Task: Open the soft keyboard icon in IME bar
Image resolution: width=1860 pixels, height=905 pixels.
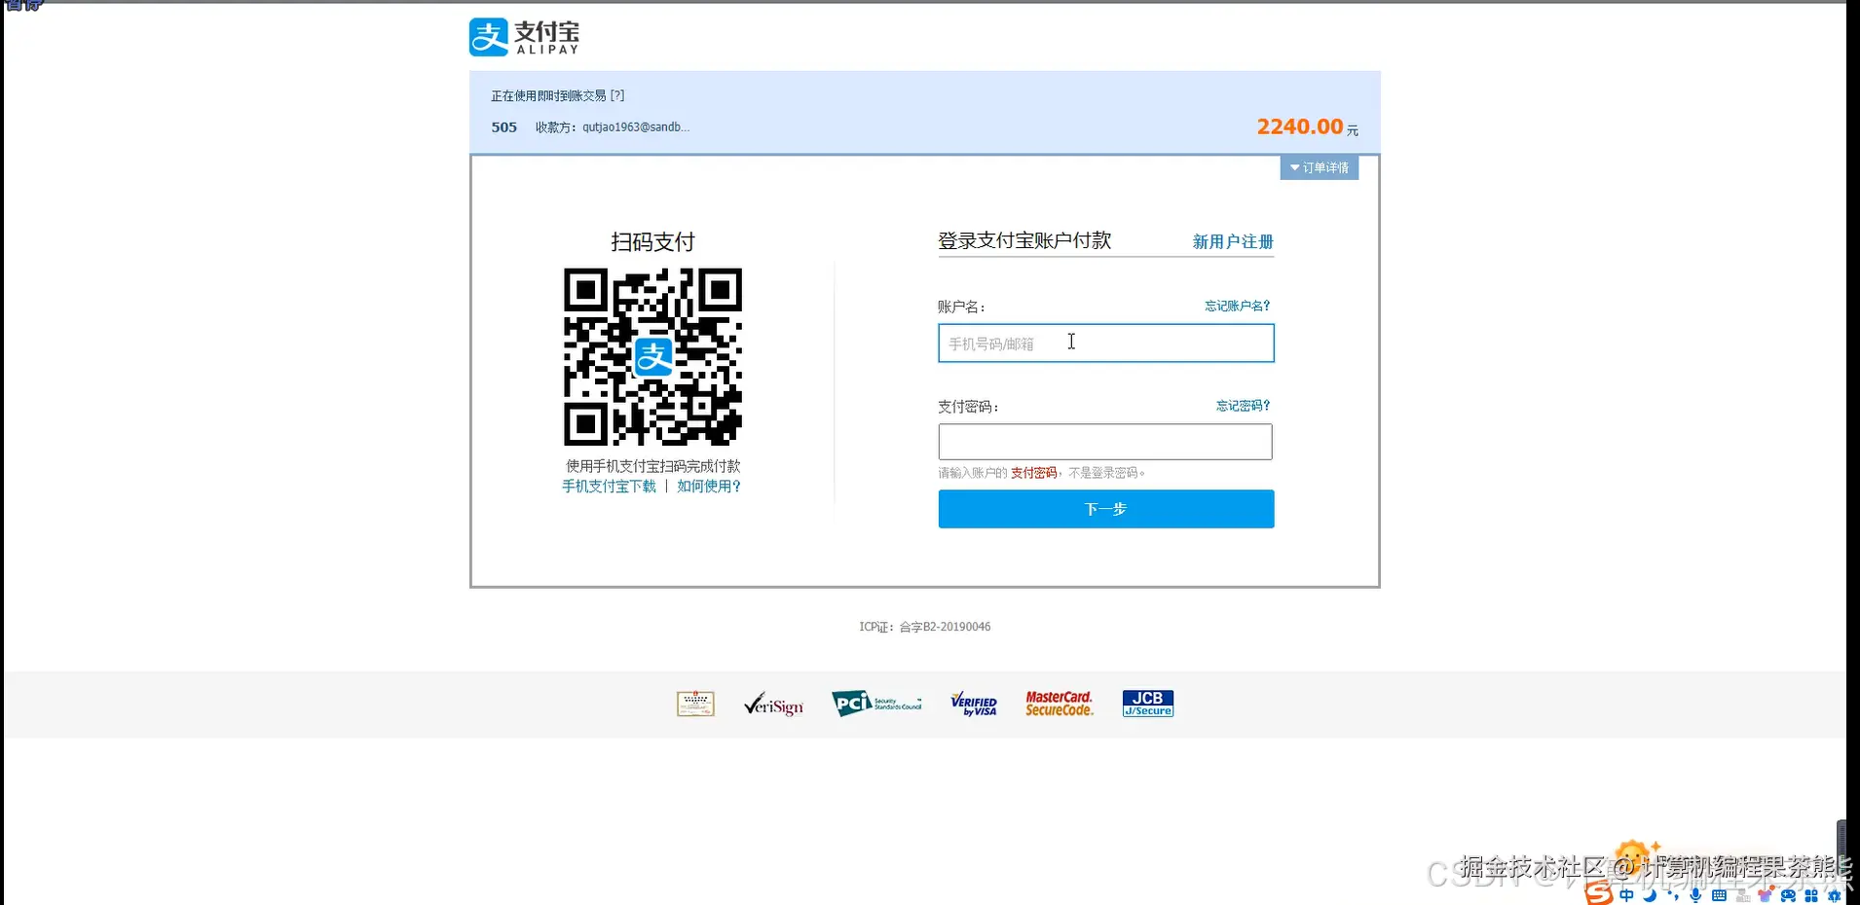Action: click(x=1719, y=895)
